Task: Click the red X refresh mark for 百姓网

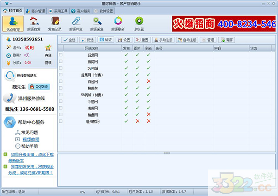Action: coord(149,81)
